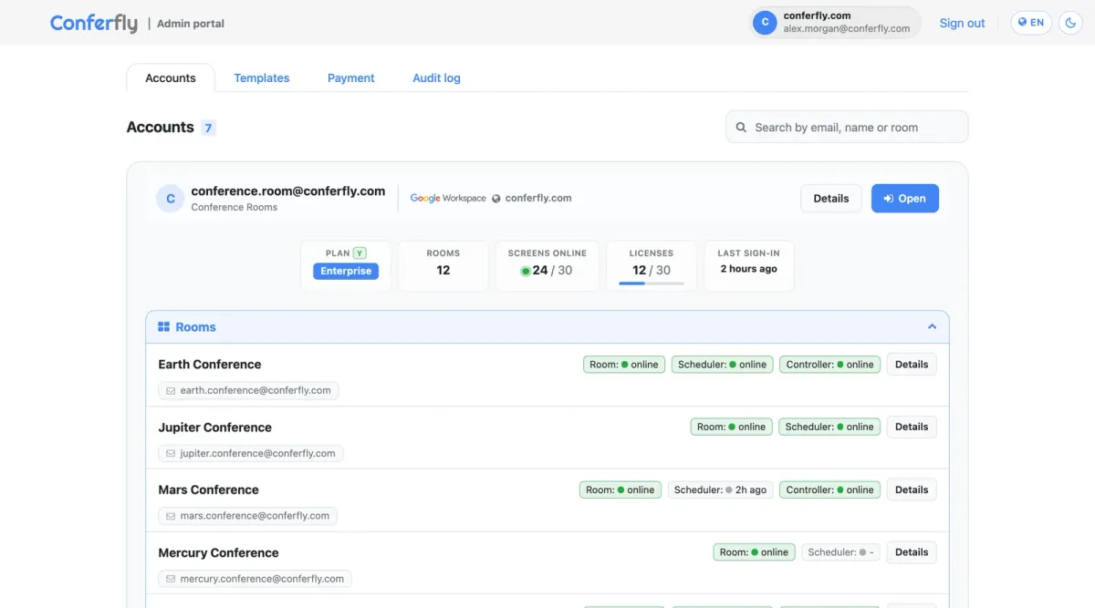Open the Payment tab
Viewport: 1095px width, 608px height.
coord(351,78)
